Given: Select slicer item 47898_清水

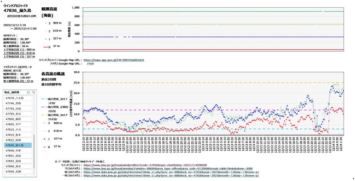Looking at the screenshot, I should [x=18, y=166].
